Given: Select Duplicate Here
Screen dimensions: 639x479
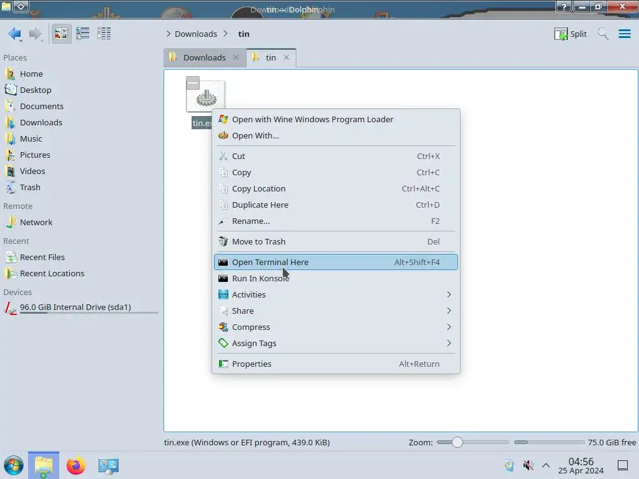Looking at the screenshot, I should tap(336, 205).
